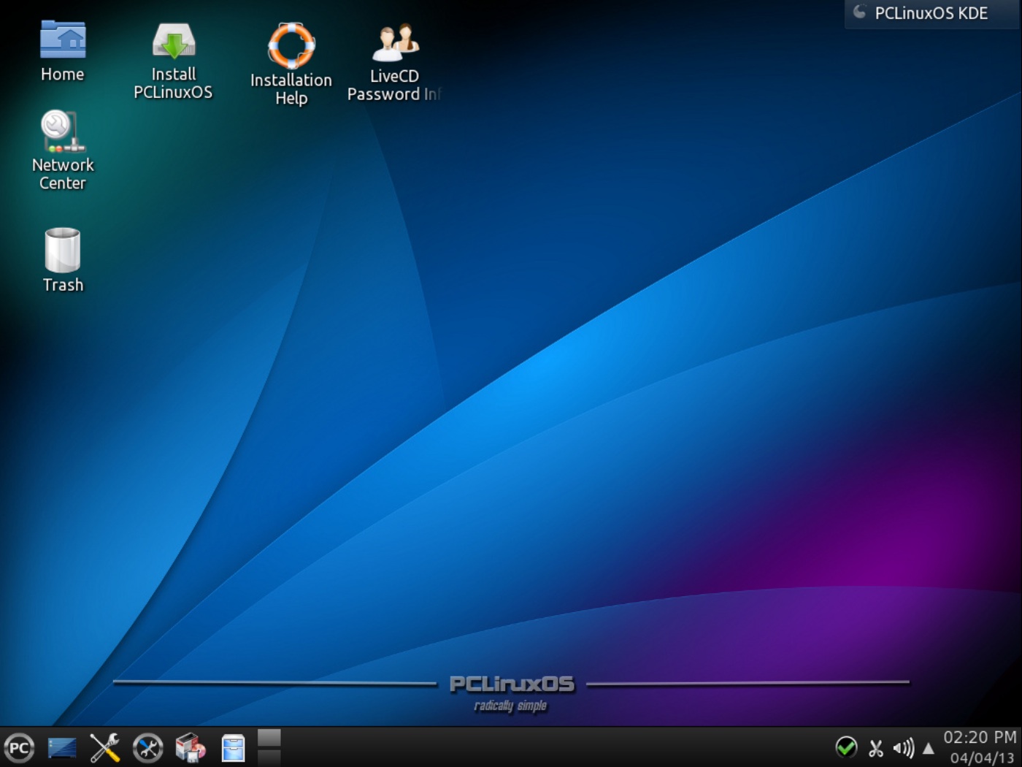1022x767 pixels.
Task: Open PCLinuxOS Control Center via crossed-tools icon
Action: coord(103,747)
